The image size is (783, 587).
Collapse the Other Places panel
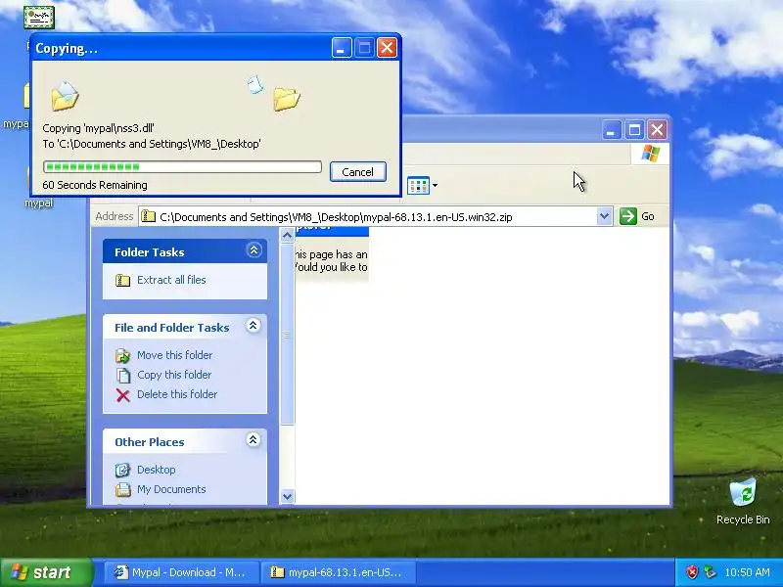click(x=253, y=439)
